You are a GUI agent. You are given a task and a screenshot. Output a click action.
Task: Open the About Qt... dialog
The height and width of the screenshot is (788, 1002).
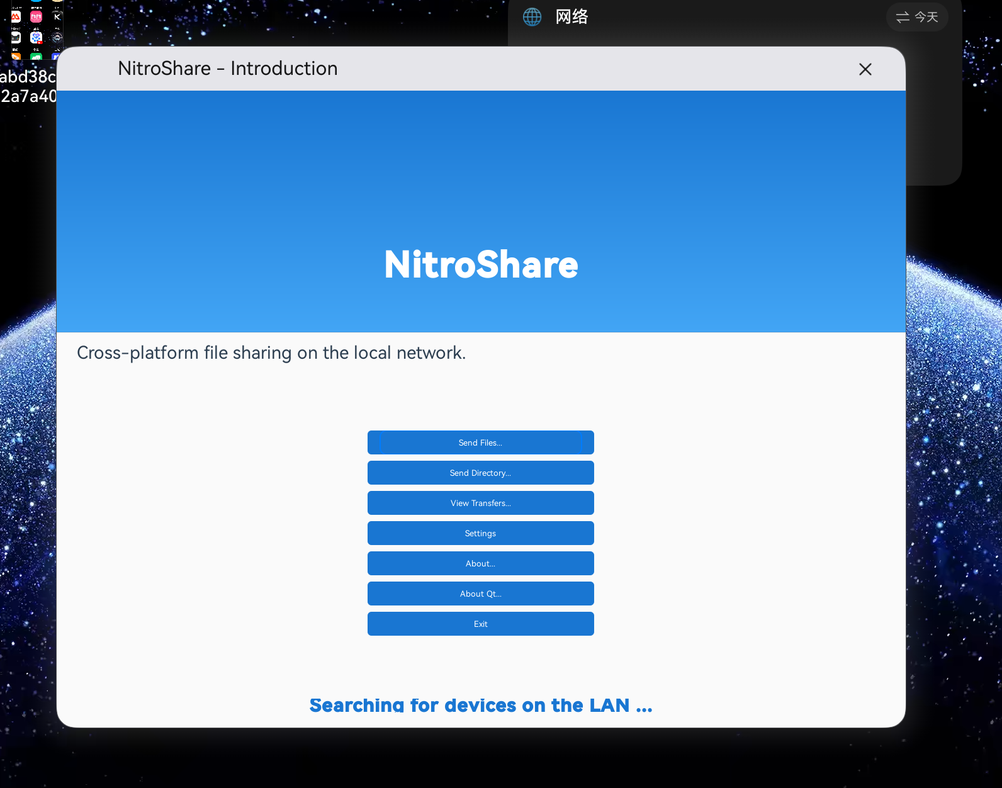(x=480, y=594)
